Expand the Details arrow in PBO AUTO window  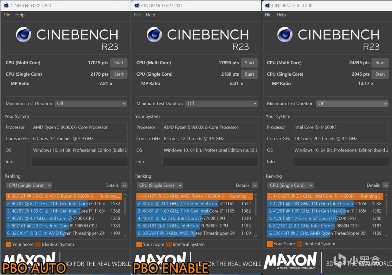click(124, 185)
